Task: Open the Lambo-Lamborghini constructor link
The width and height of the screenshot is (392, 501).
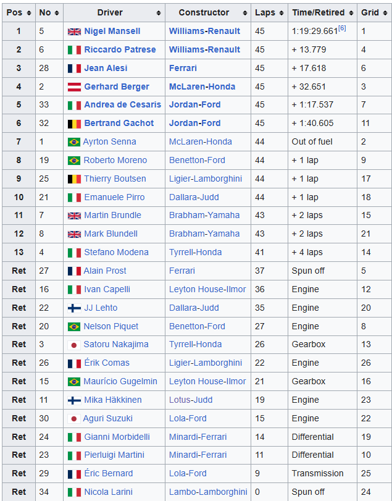Action: (x=208, y=492)
